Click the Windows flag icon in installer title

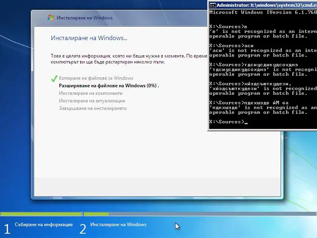click(51, 17)
